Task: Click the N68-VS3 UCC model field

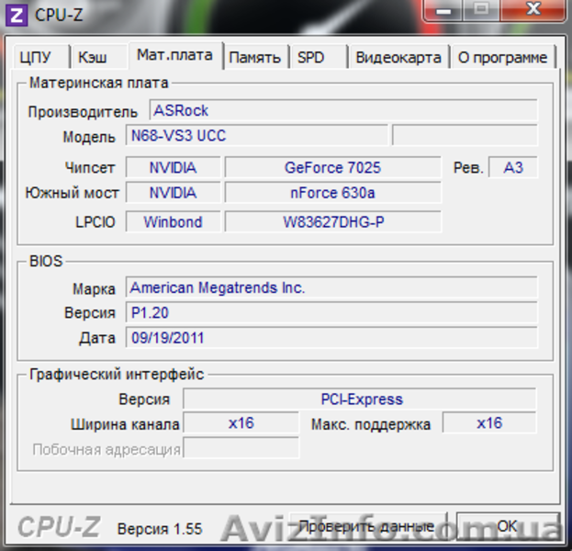Action: click(257, 136)
